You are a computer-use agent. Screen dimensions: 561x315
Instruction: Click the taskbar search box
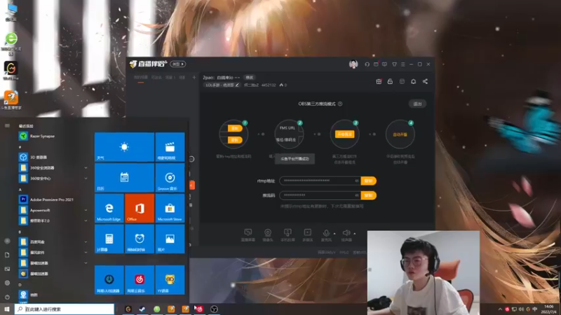tap(65, 309)
